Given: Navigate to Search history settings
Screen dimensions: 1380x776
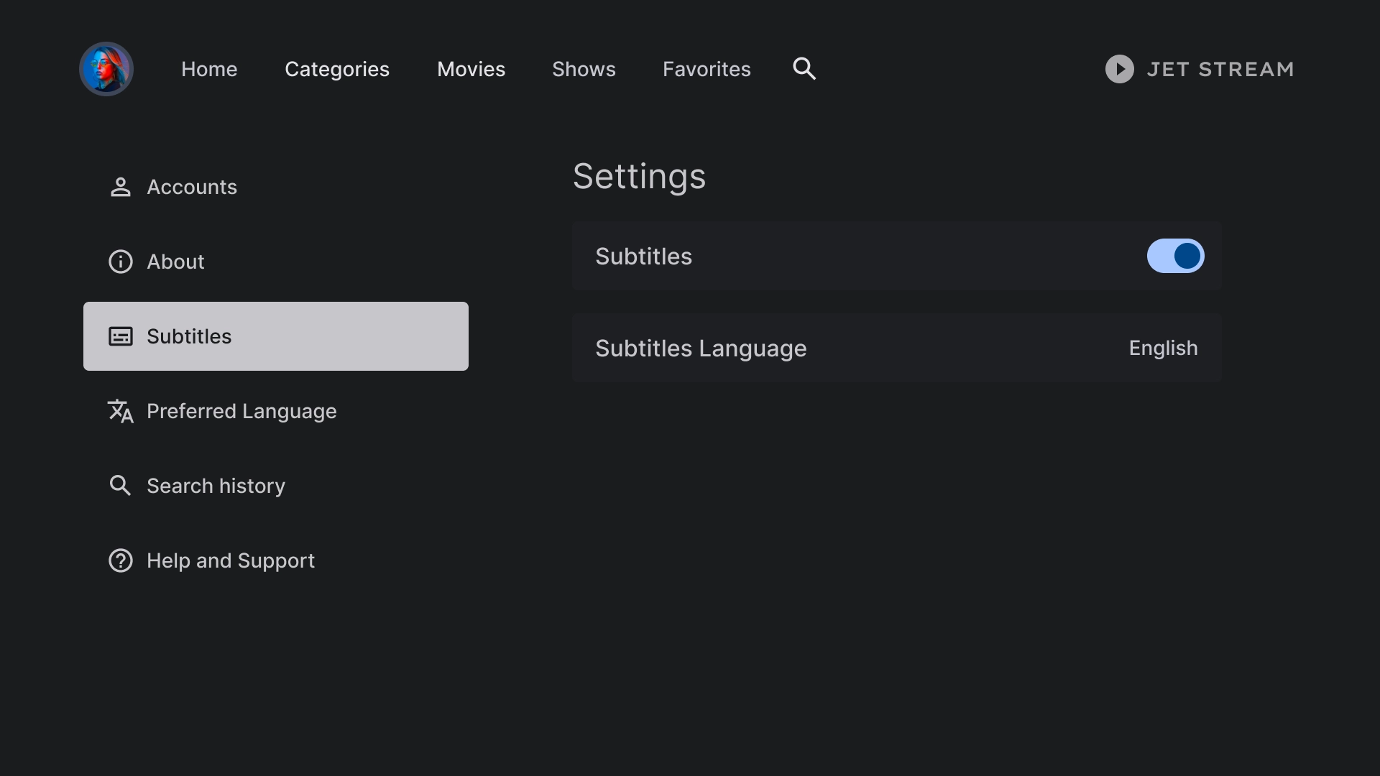Looking at the screenshot, I should 216,486.
